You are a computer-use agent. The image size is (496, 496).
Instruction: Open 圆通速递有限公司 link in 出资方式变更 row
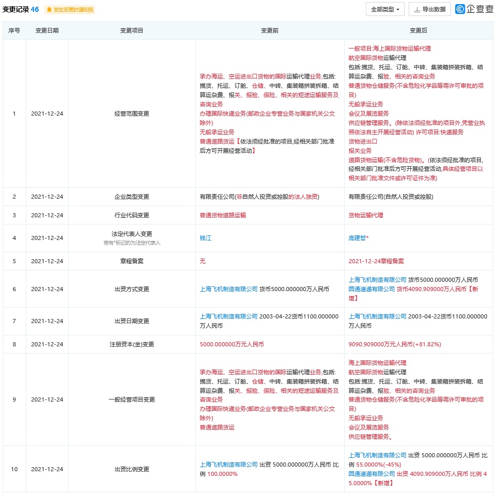[372, 289]
